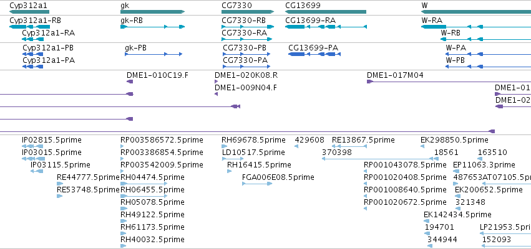Select EST RH06455.5prime
This screenshot has height=249, width=531.
click(x=144, y=196)
